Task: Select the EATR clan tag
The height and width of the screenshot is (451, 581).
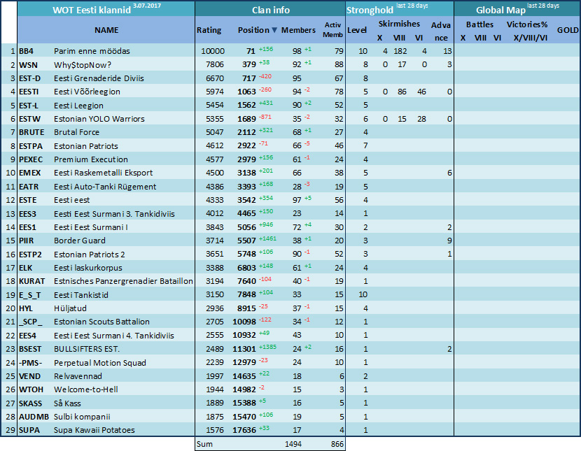Action: (29, 187)
